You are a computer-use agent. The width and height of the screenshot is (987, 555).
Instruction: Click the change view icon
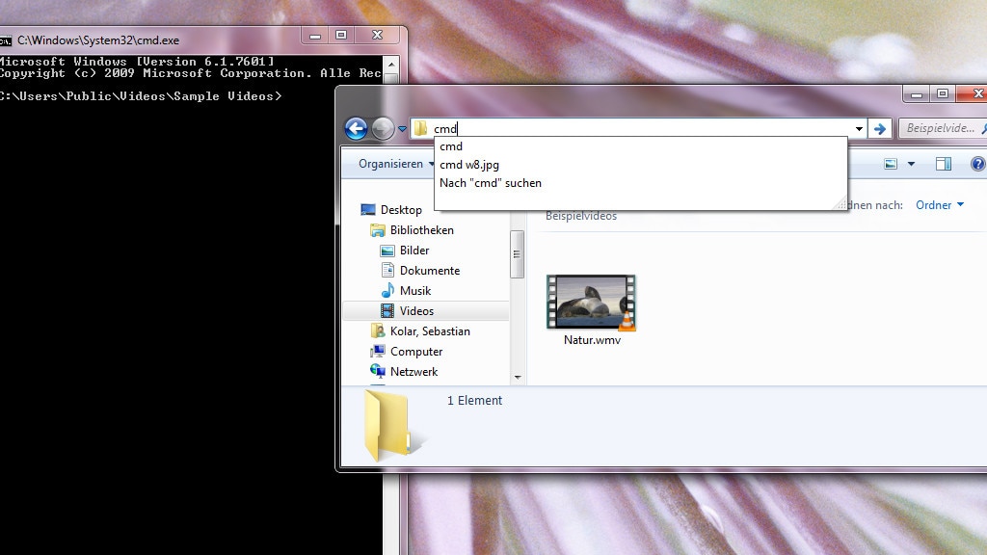pos(891,164)
